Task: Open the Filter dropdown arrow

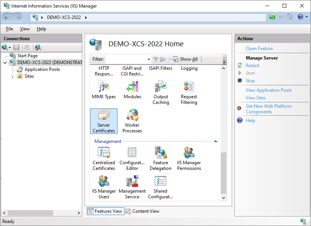Action: point(149,59)
